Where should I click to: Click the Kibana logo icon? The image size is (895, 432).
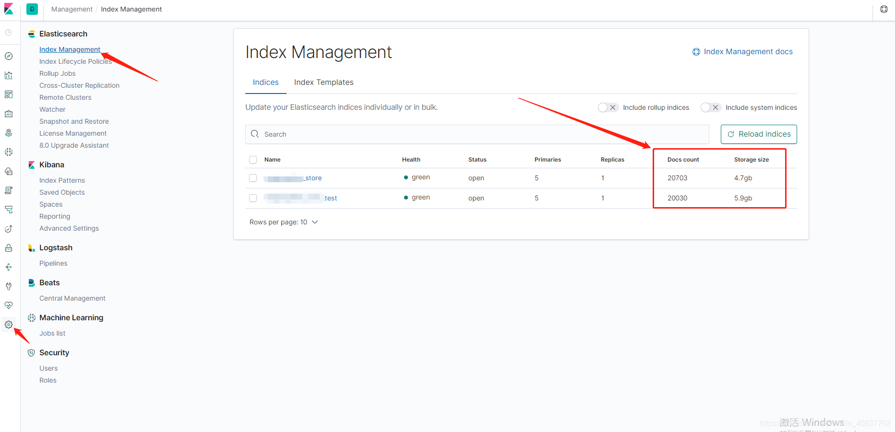9,9
